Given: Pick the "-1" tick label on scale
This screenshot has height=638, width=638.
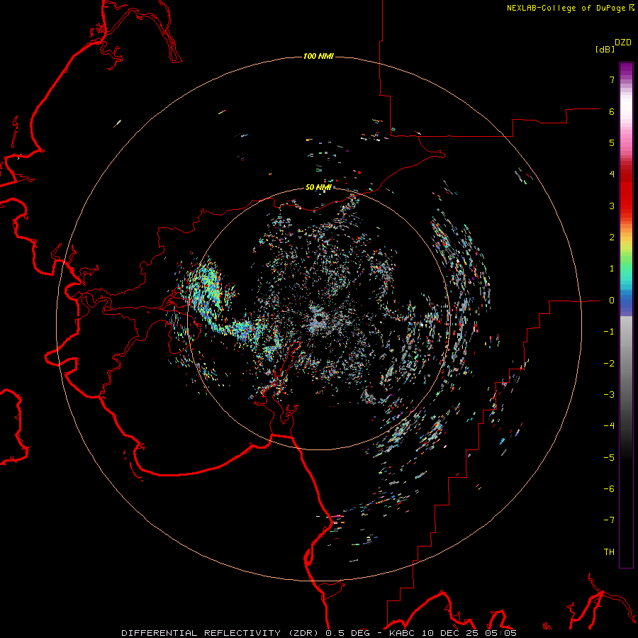Looking at the screenshot, I should click(609, 332).
